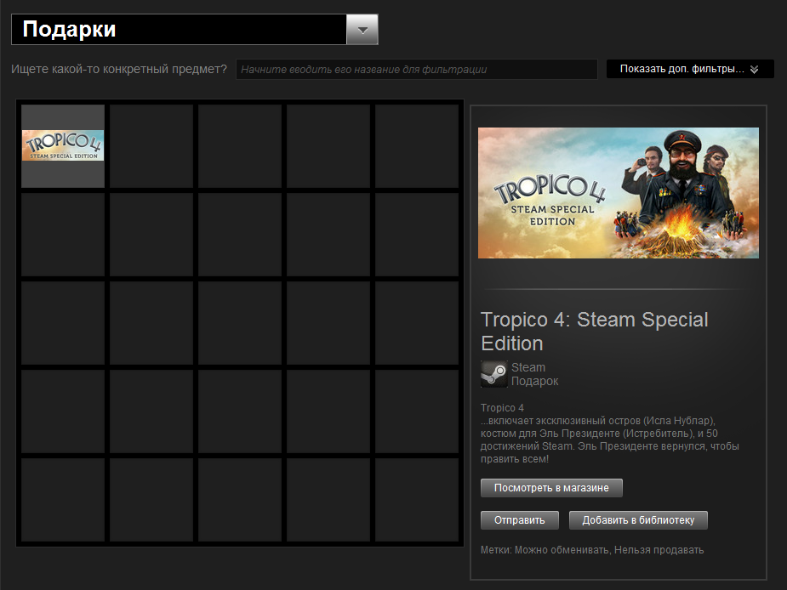This screenshot has width=787, height=590.
Task: Open the Подарки inventory dropdown arrow
Action: point(362,30)
